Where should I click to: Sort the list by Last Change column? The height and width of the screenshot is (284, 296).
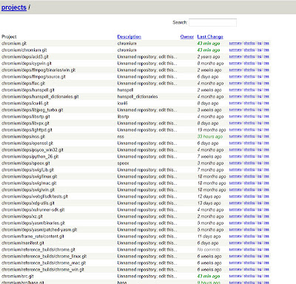(210, 37)
